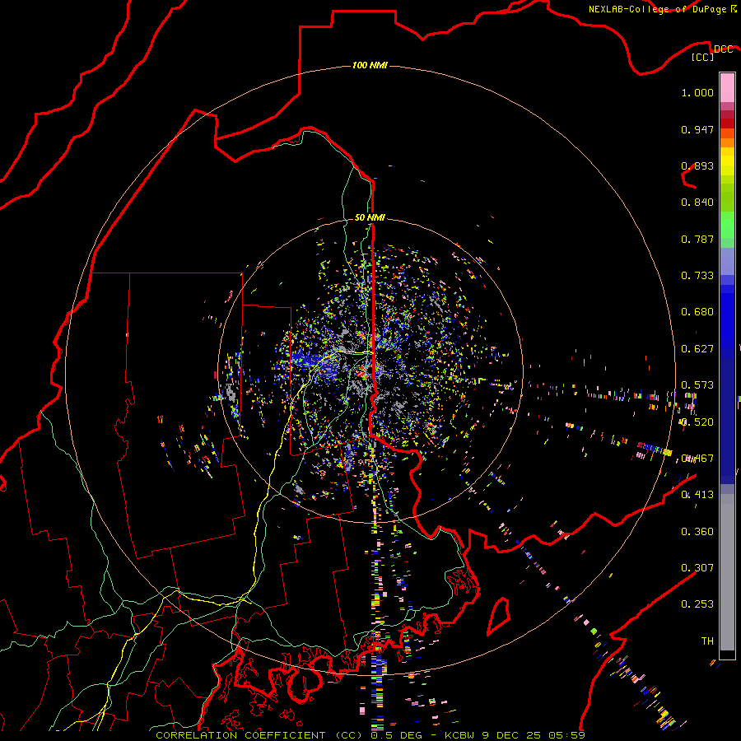Click the KCBW station identifier in caption
741x741 pixels.
(460, 735)
